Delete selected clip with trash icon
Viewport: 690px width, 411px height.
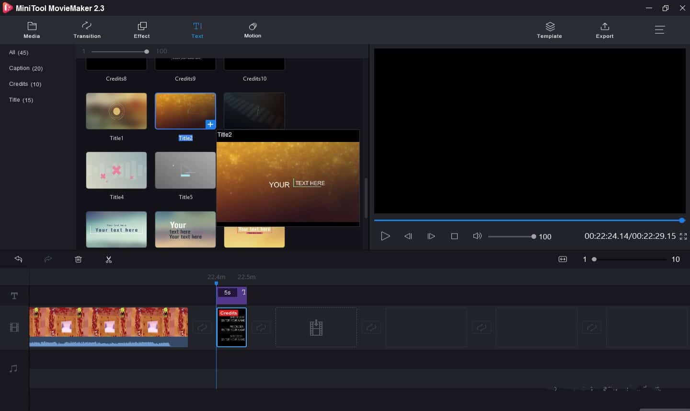[79, 259]
